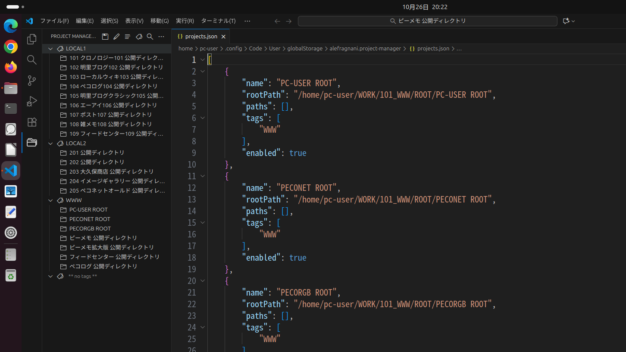Image resolution: width=626 pixels, height=352 pixels.
Task: Open the ターミナル(T) menu
Action: pyautogui.click(x=218, y=21)
